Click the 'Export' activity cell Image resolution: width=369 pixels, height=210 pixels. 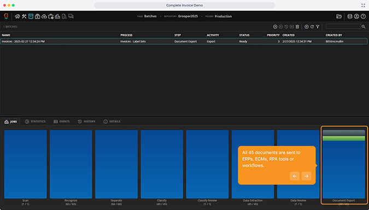point(211,41)
